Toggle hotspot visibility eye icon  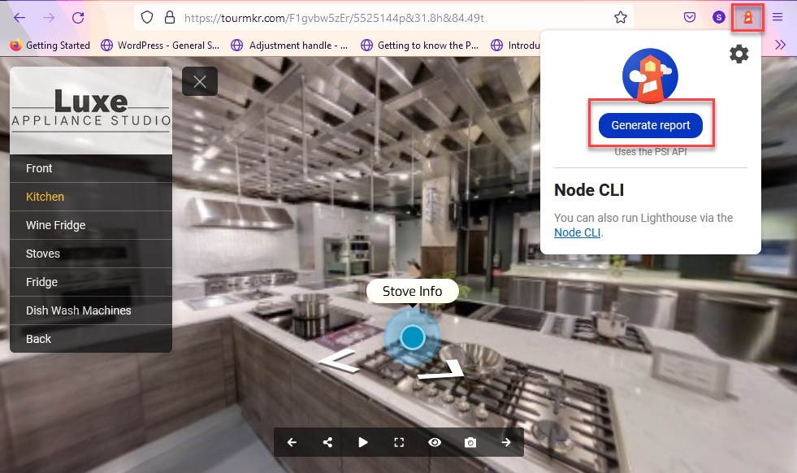[435, 442]
